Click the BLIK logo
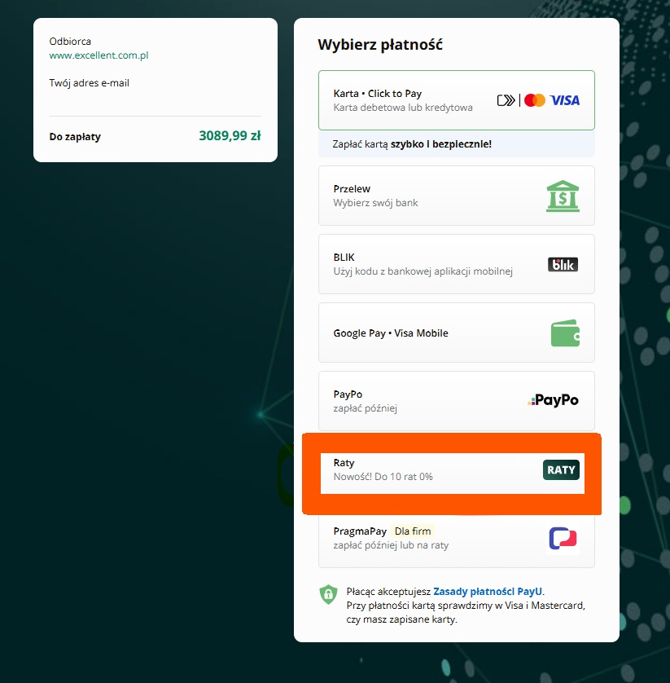670x683 pixels. pos(563,264)
